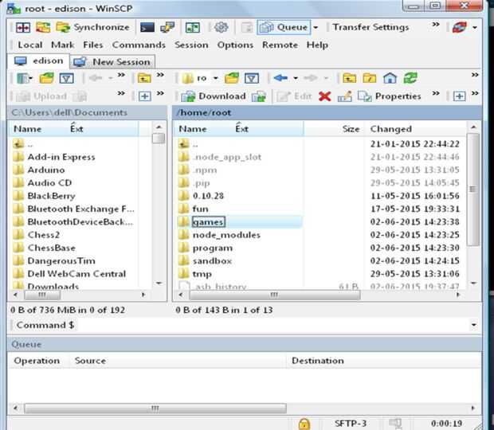Open the Remote menu

click(280, 45)
